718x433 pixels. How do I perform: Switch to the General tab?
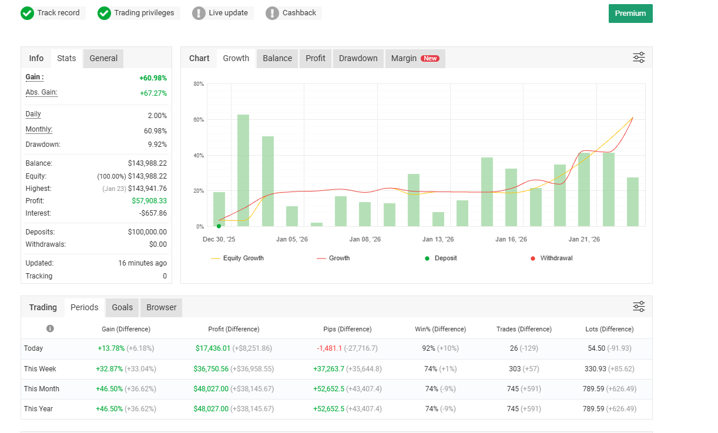coord(103,58)
